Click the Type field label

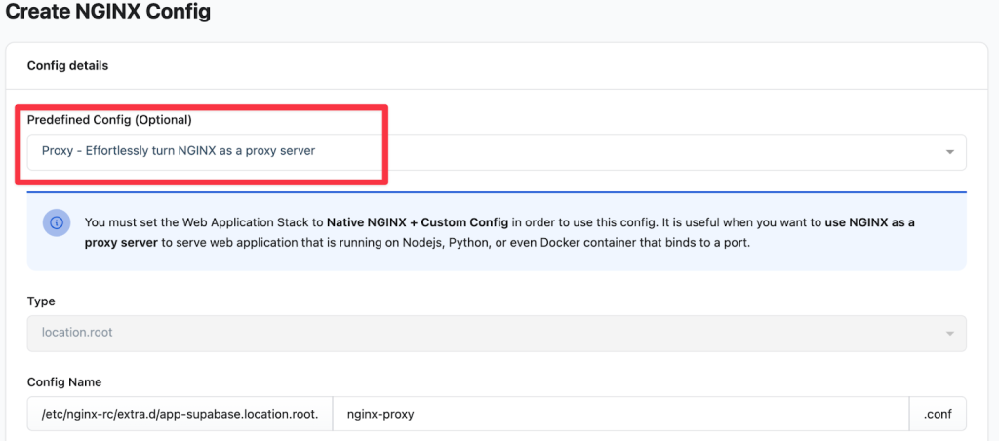pos(41,301)
